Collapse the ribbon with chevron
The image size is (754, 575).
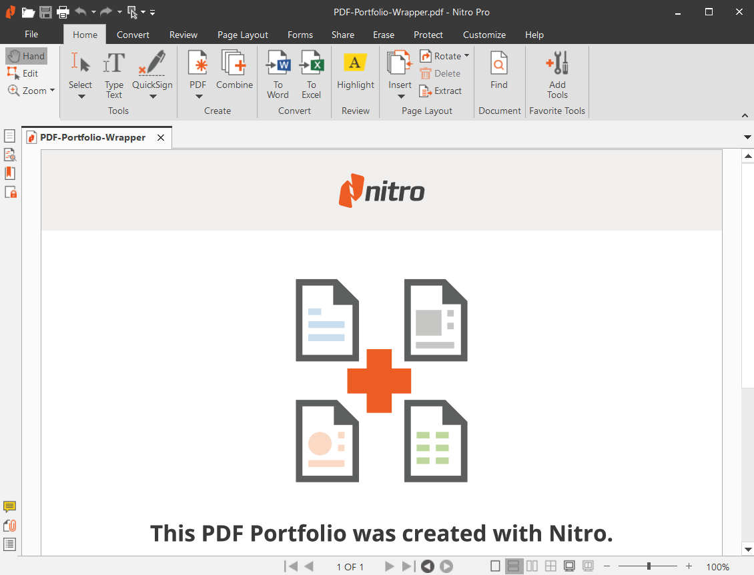click(x=745, y=115)
